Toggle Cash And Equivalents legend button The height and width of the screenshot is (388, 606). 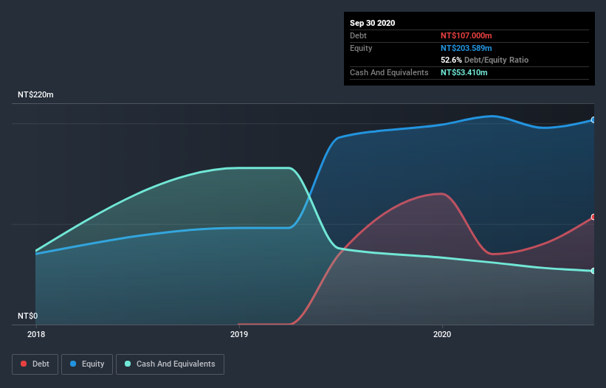(x=170, y=364)
